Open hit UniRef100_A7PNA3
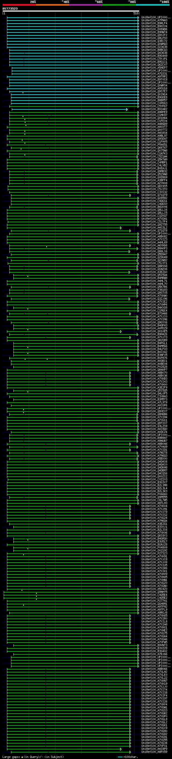 (154, 21)
